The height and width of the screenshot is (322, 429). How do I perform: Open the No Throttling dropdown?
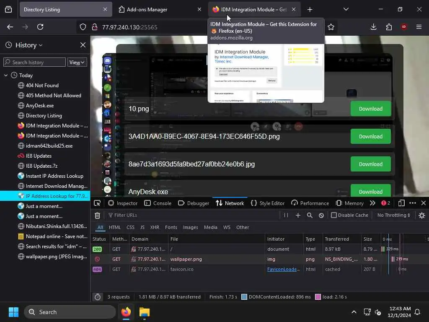393,215
